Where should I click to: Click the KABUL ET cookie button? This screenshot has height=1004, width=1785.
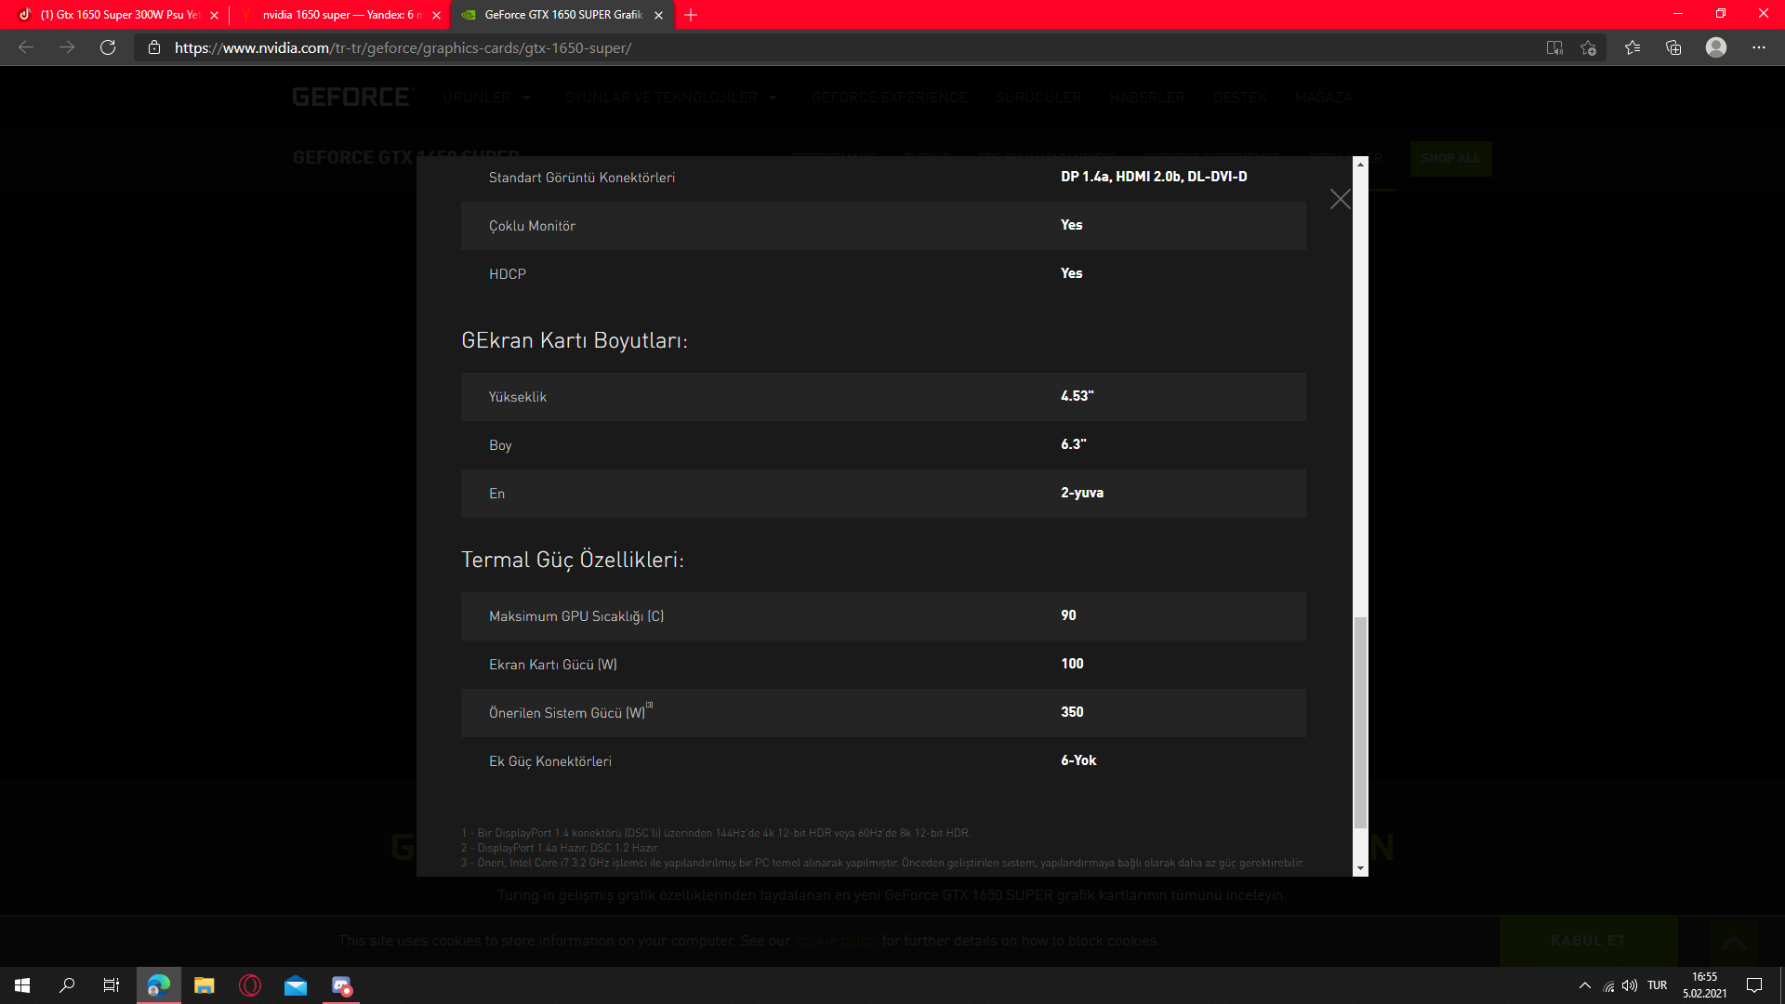coord(1588,941)
